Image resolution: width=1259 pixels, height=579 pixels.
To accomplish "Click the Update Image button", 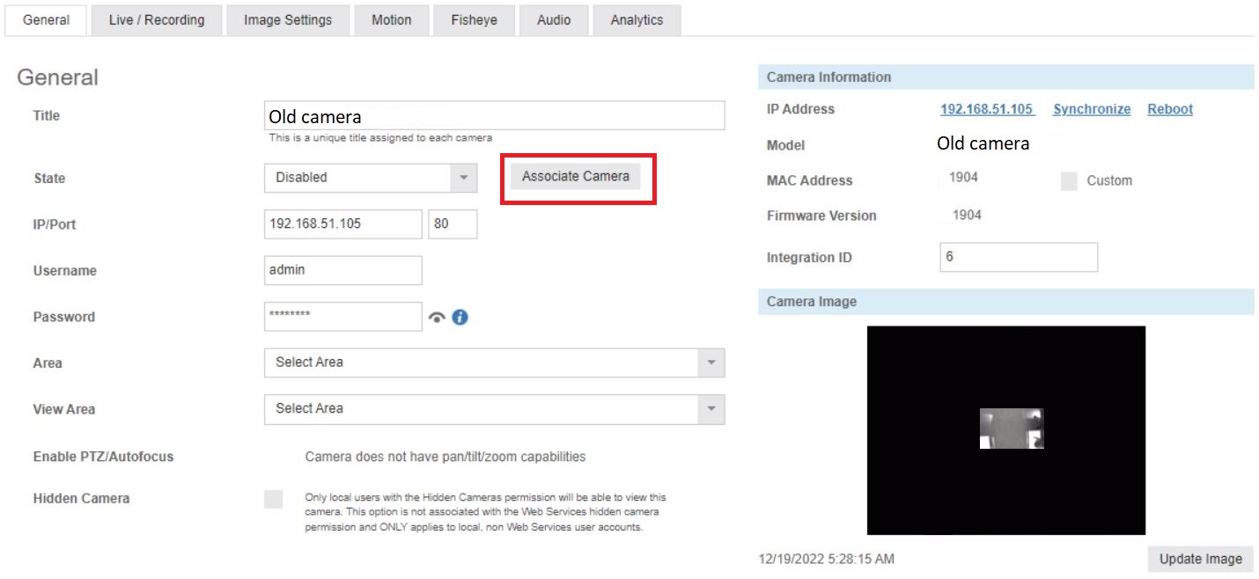I will pos(1199,558).
